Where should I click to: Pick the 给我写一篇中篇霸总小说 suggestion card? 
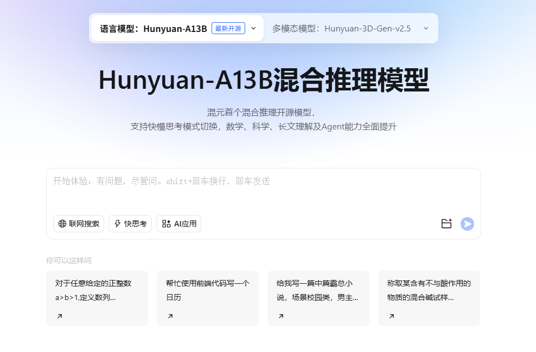click(318, 291)
